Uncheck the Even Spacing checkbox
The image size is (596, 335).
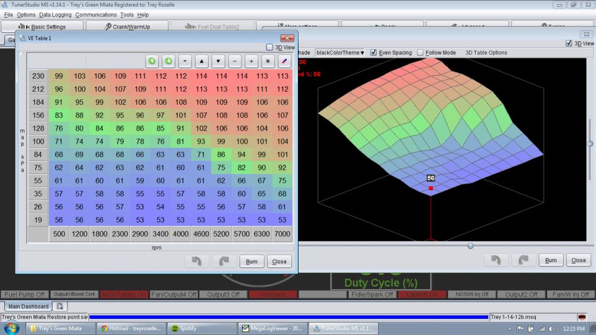pyautogui.click(x=374, y=52)
